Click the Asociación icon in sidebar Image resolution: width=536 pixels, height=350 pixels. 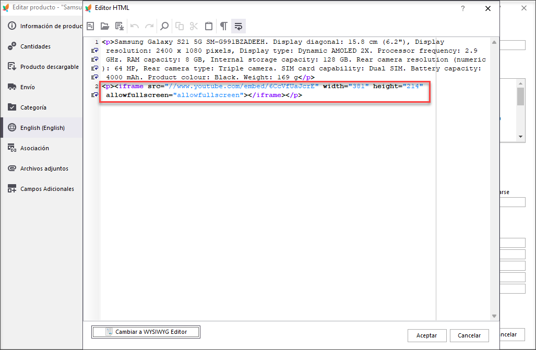12,148
